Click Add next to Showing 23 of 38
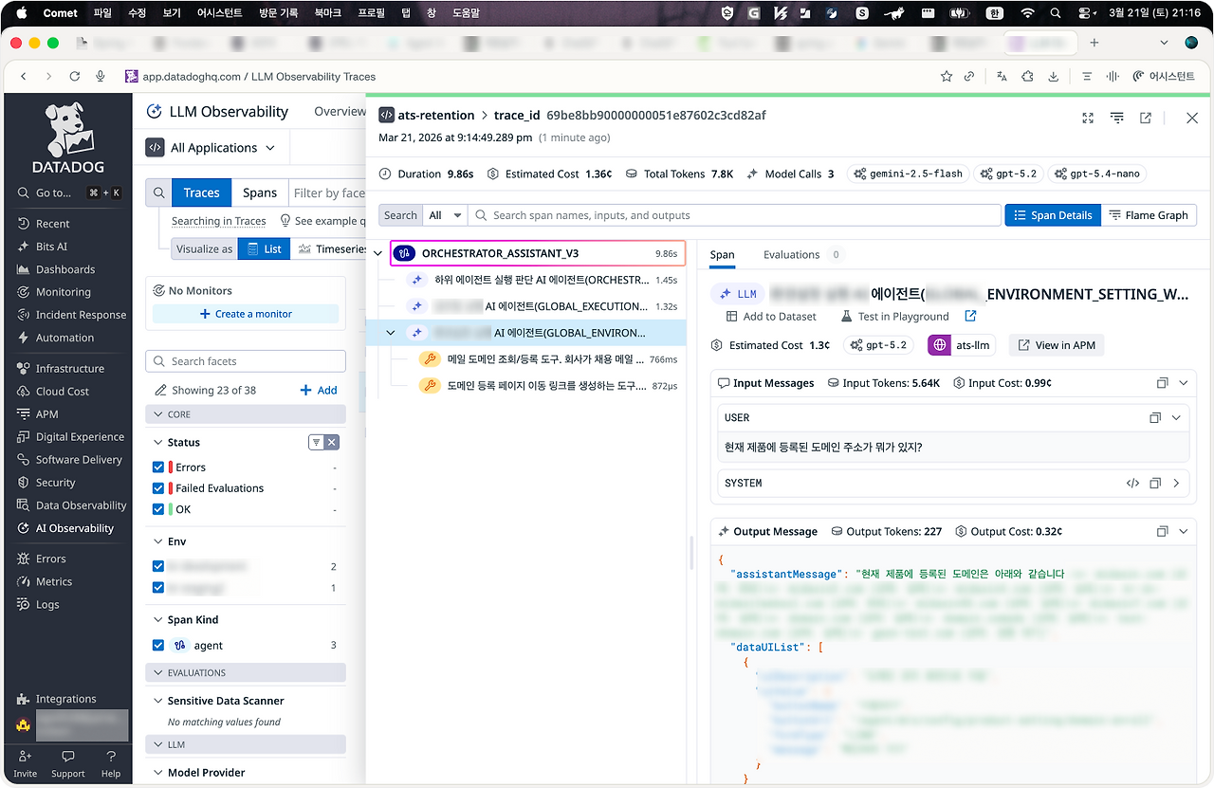 pos(319,391)
